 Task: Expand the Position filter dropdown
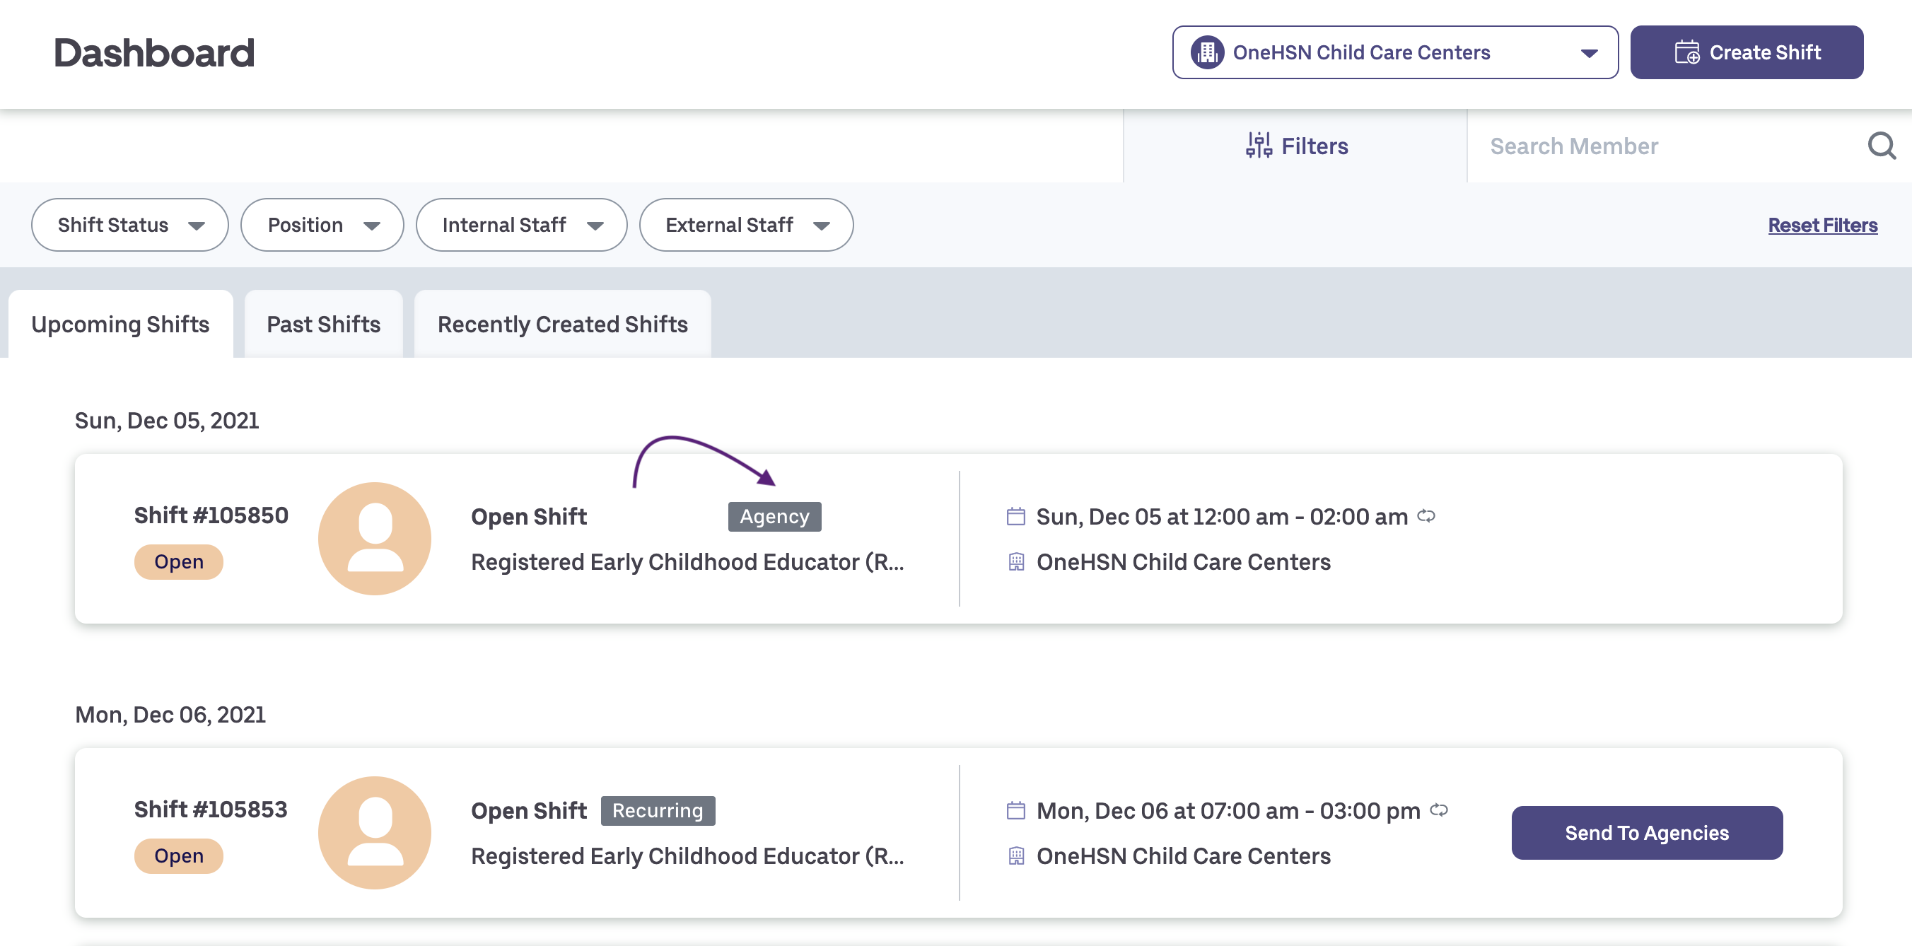[x=322, y=225]
